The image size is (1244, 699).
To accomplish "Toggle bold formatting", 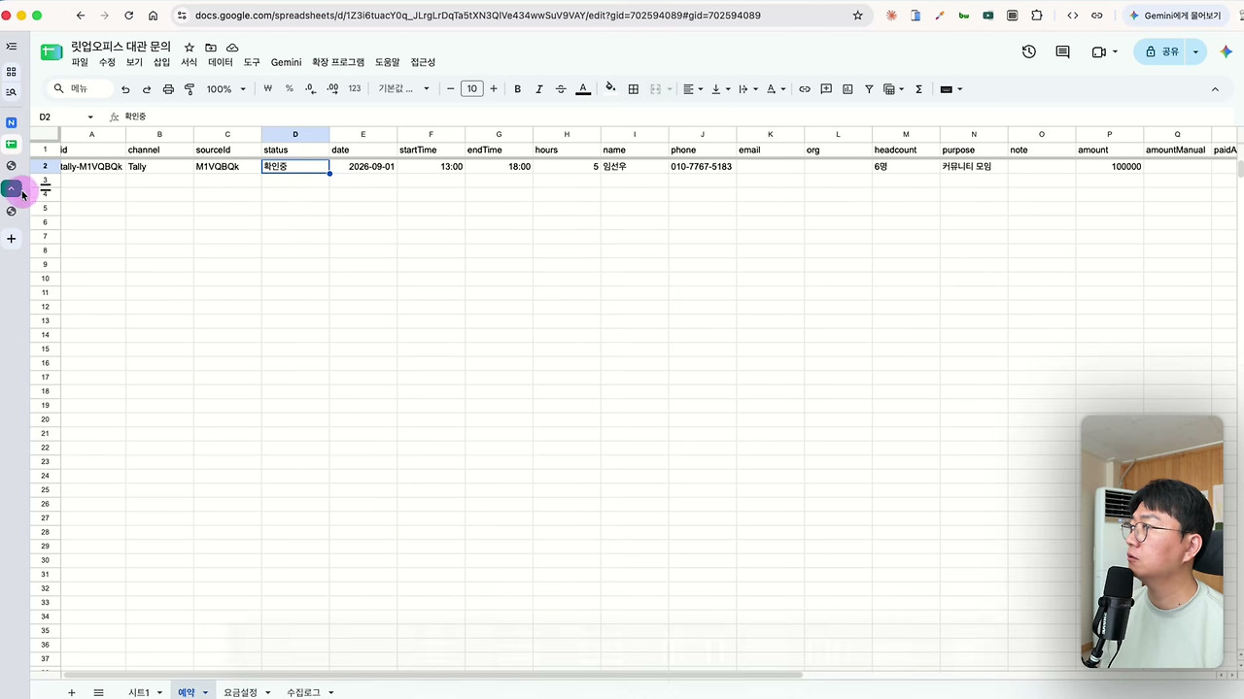I will point(517,89).
